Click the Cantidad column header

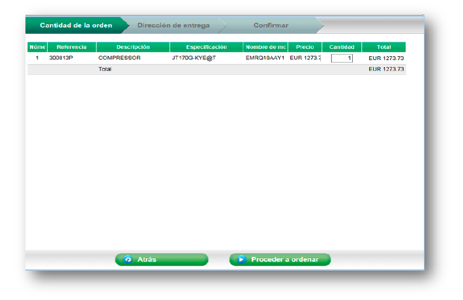pyautogui.click(x=342, y=47)
